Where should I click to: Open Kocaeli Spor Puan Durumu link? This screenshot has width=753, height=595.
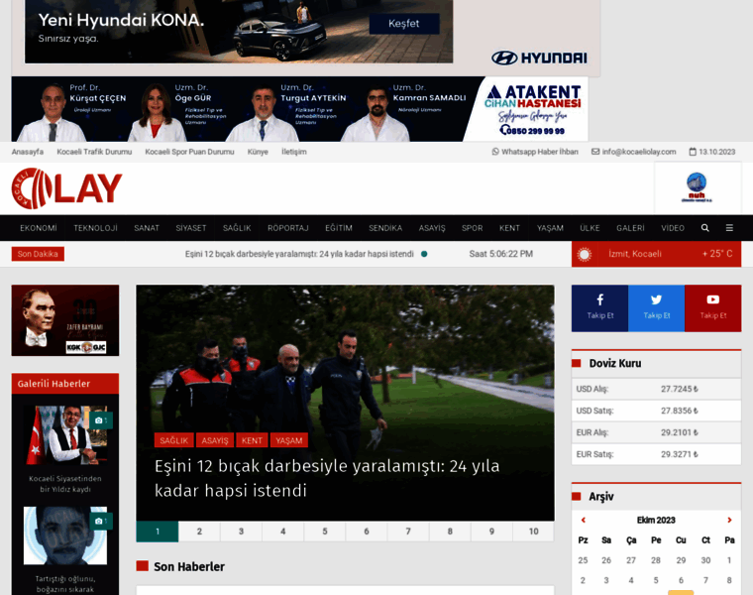point(189,152)
